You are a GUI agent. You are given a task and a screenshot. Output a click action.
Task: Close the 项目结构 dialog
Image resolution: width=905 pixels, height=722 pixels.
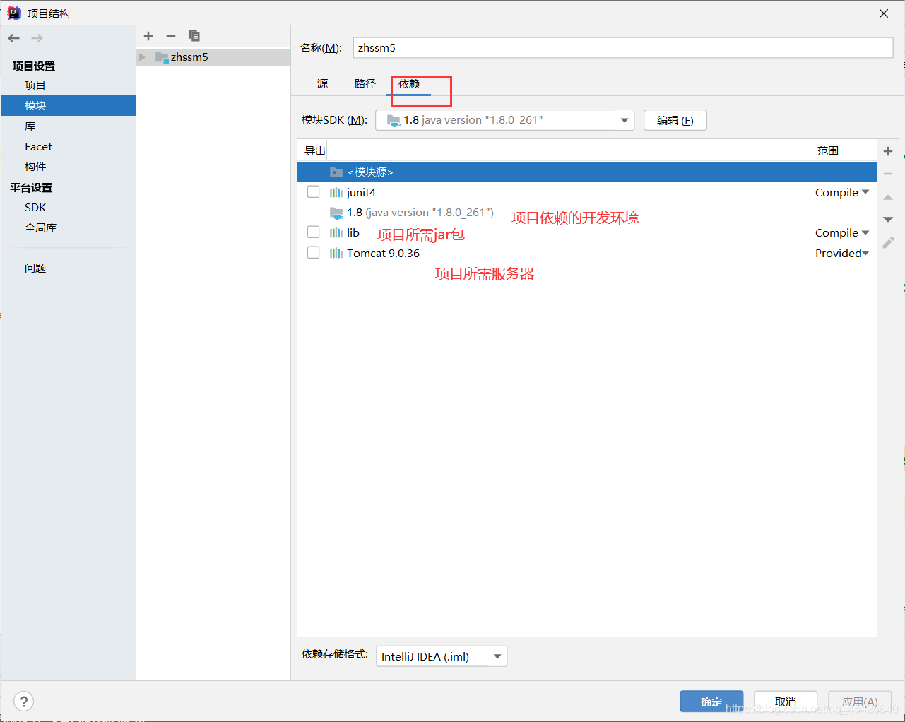(884, 13)
